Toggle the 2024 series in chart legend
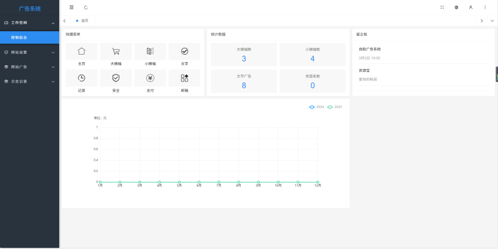 click(x=316, y=107)
